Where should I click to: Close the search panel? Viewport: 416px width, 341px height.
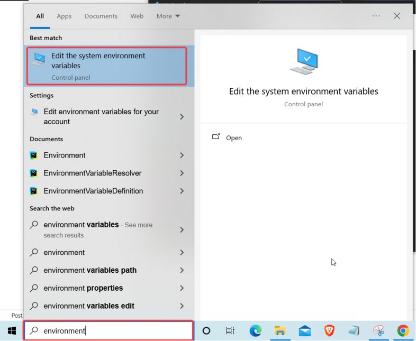[397, 16]
